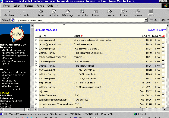
Task: Click opened message icon for Re[1] nouvelle ici
Action: (x=36, y=65)
